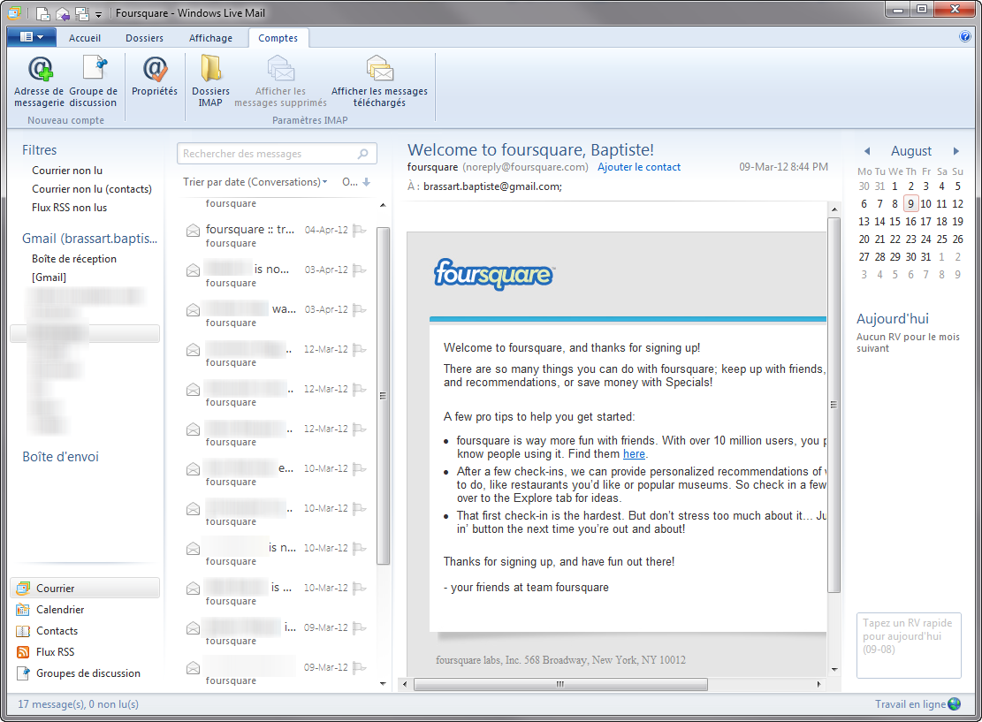Click the send/receive quick access icon
The image size is (982, 722).
click(x=82, y=13)
